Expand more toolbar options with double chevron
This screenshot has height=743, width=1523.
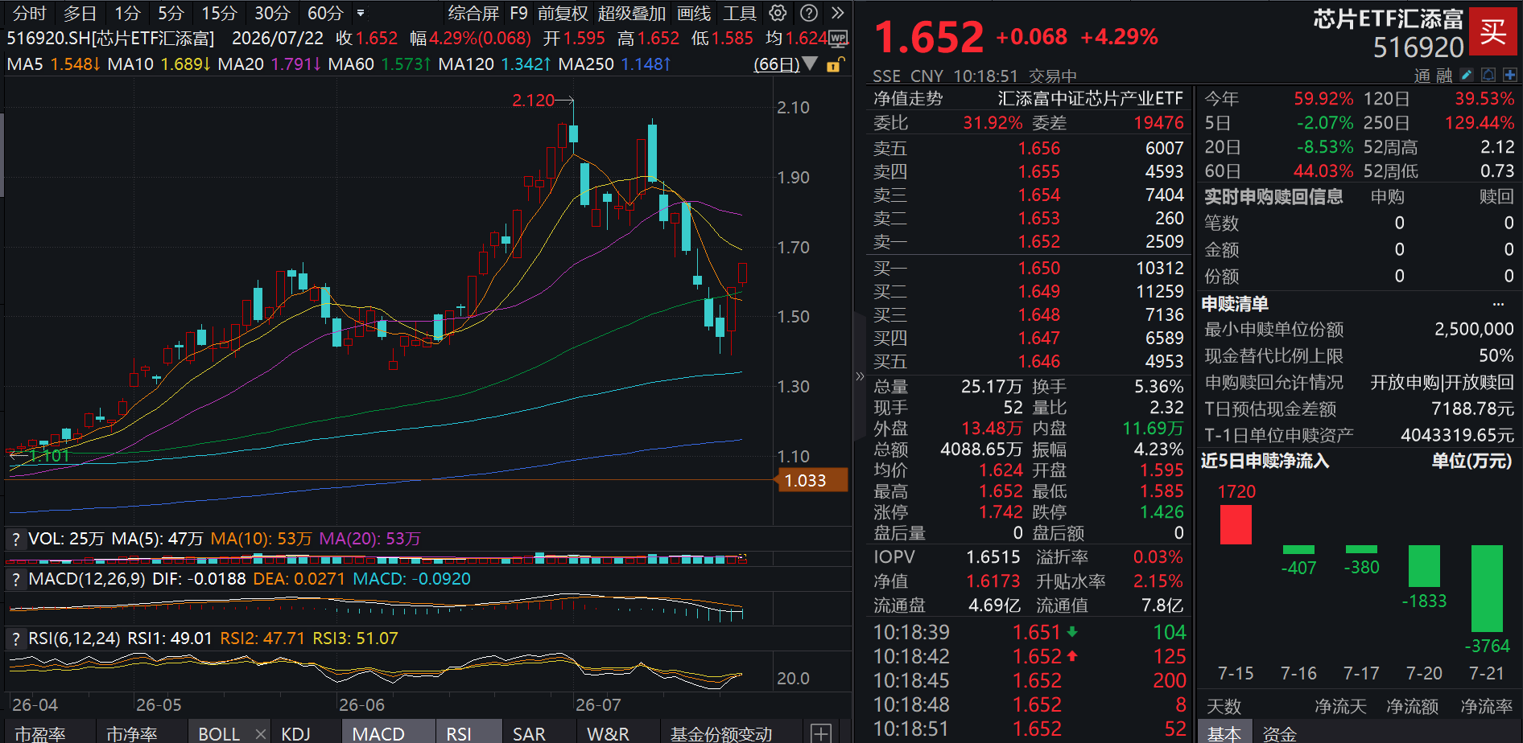tap(838, 13)
